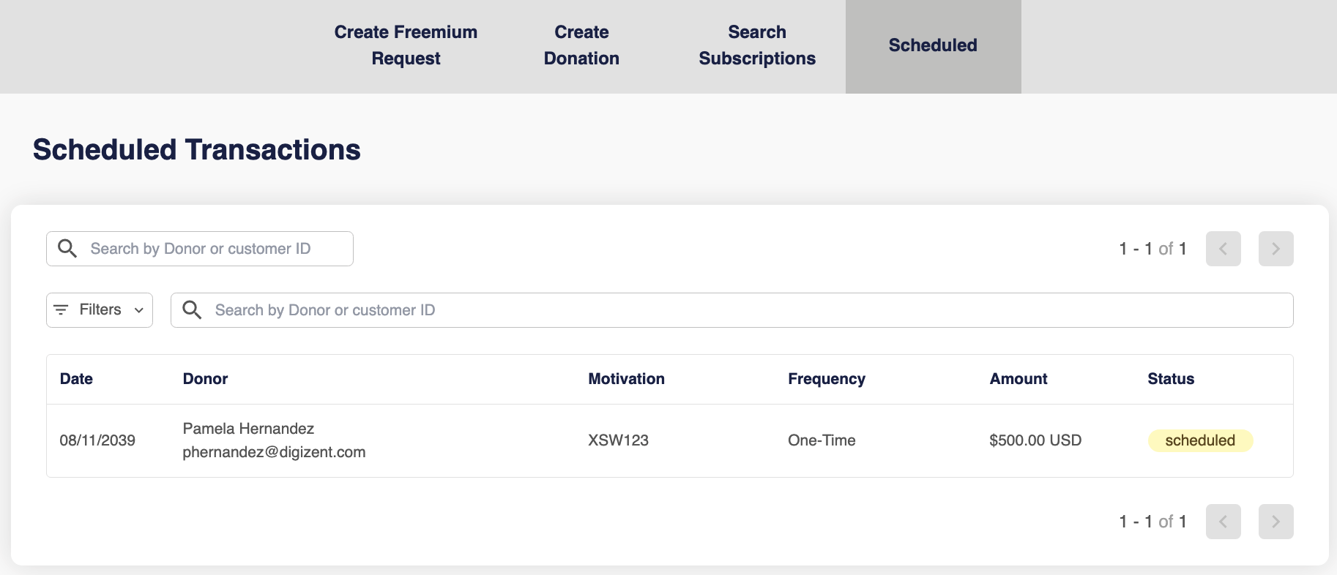
Task: Go to previous page using bottom arrow
Action: [x=1223, y=522]
